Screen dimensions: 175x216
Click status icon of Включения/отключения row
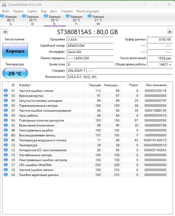coord(6,125)
